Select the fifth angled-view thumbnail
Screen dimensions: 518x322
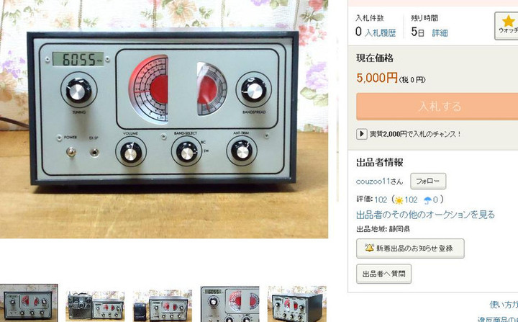click(x=297, y=304)
